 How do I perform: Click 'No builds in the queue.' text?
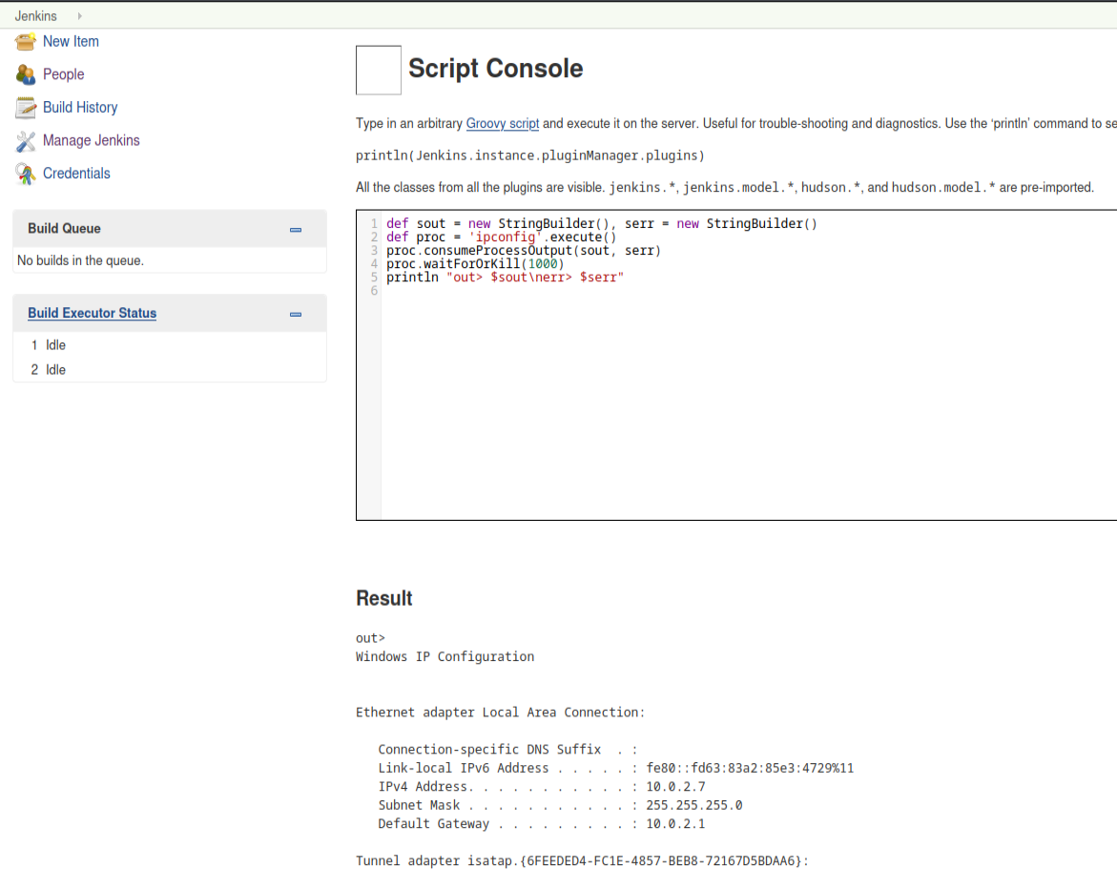pos(80,260)
